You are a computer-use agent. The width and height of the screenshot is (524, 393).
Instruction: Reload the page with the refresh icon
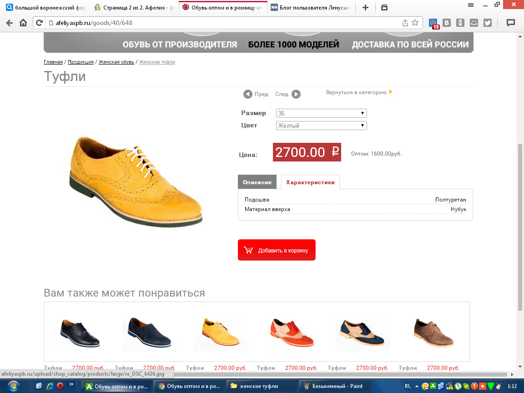point(40,23)
